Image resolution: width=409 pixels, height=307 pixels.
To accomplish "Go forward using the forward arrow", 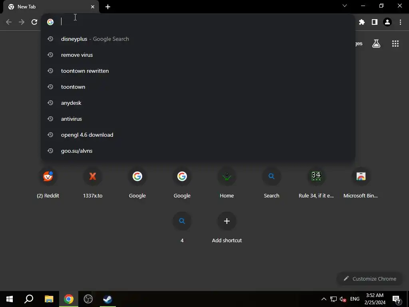I will [22, 22].
